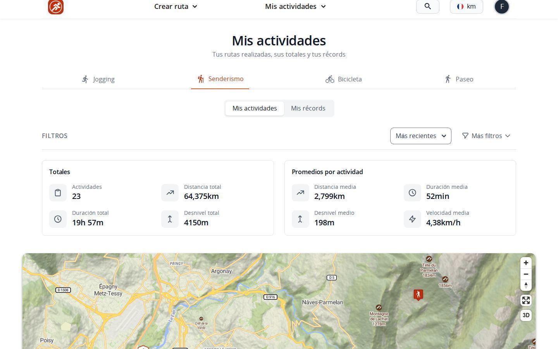The height and width of the screenshot is (349, 558).
Task: Switch to the Bicicleta tab
Action: [x=344, y=79]
